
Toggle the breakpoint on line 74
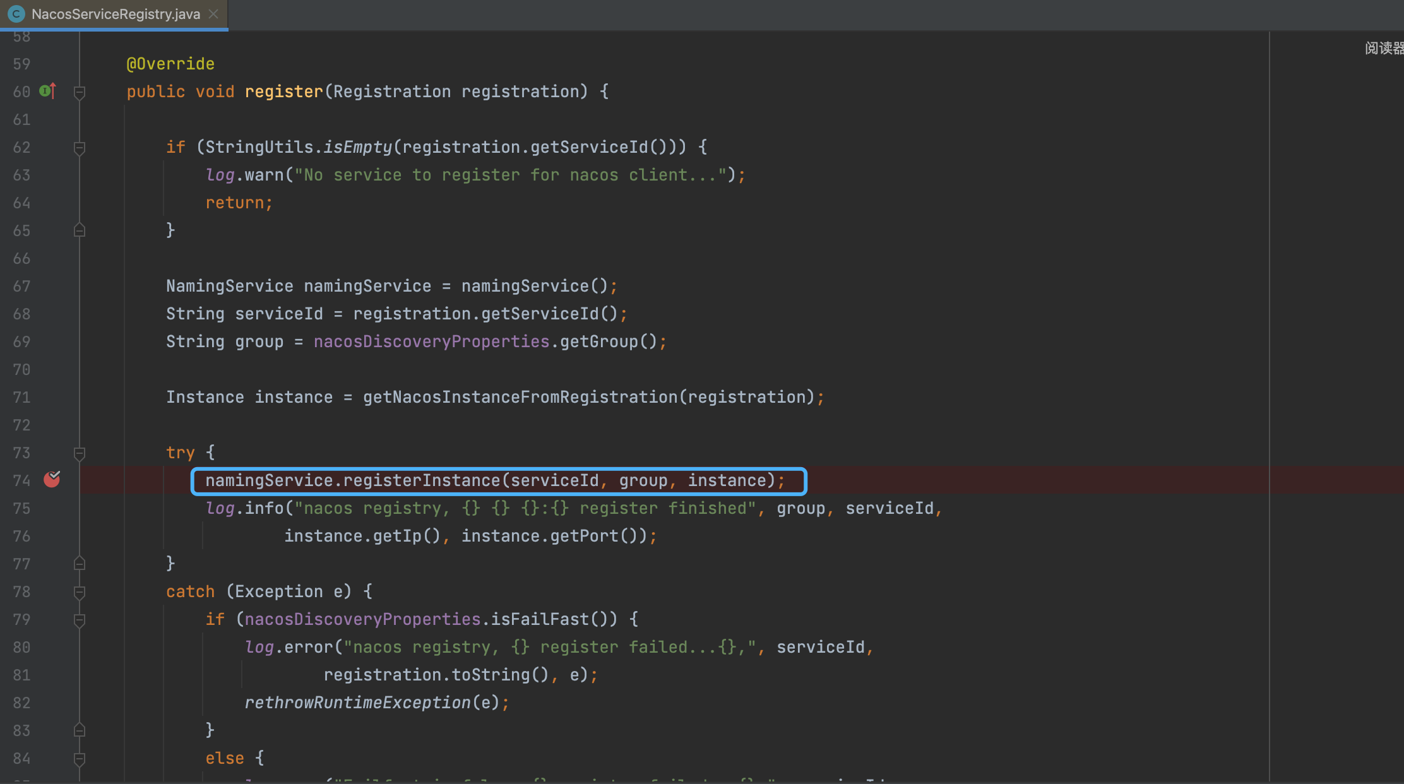coord(52,480)
